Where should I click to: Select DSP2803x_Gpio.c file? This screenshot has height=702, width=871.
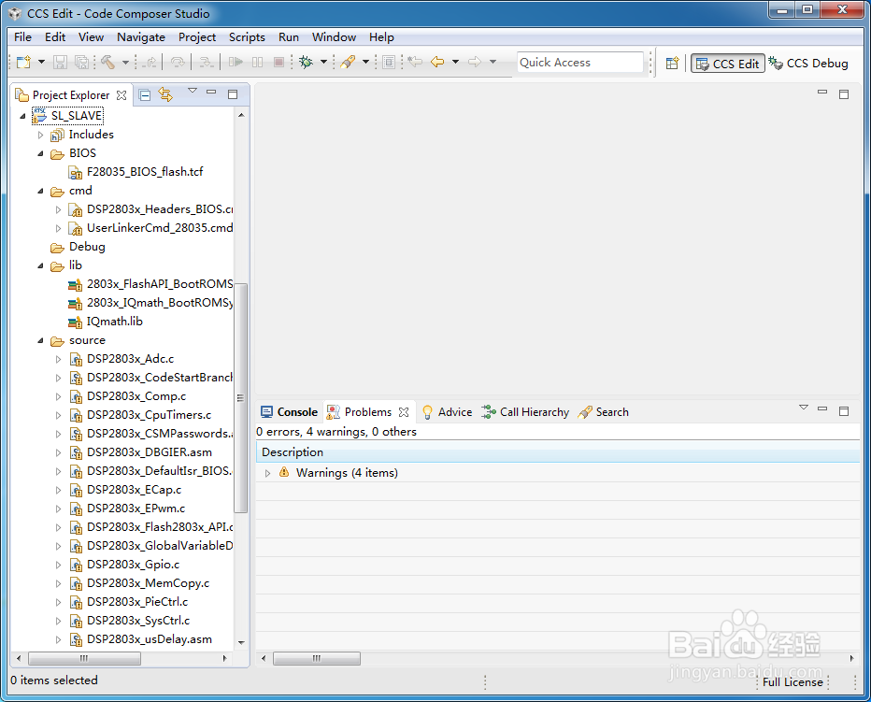(134, 565)
